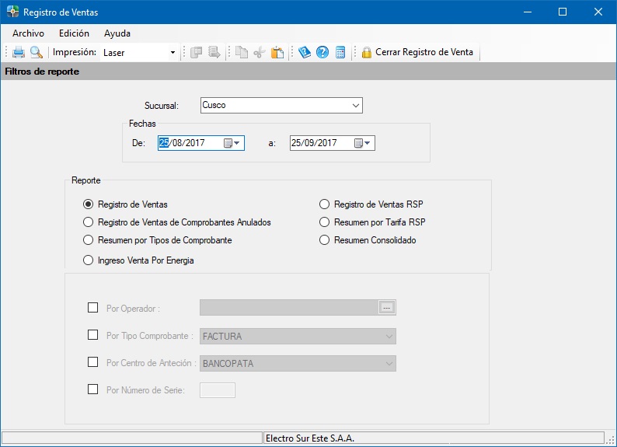Click the paste clipboard icon
The height and width of the screenshot is (447, 617).
pos(277,53)
